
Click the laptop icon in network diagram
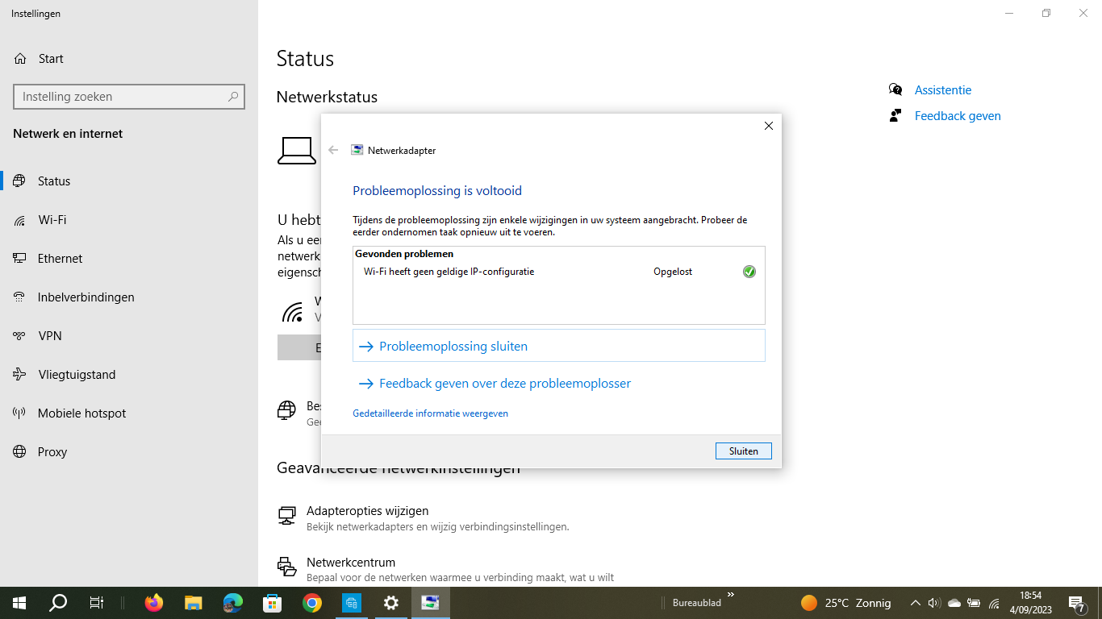click(x=297, y=151)
